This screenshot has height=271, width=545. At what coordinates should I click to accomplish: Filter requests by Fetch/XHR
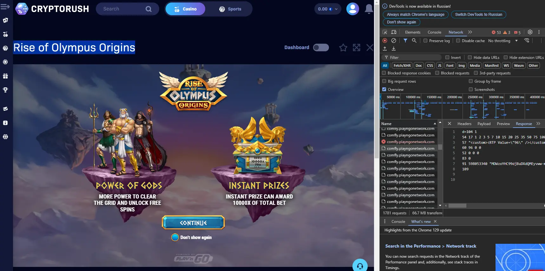pyautogui.click(x=402, y=66)
